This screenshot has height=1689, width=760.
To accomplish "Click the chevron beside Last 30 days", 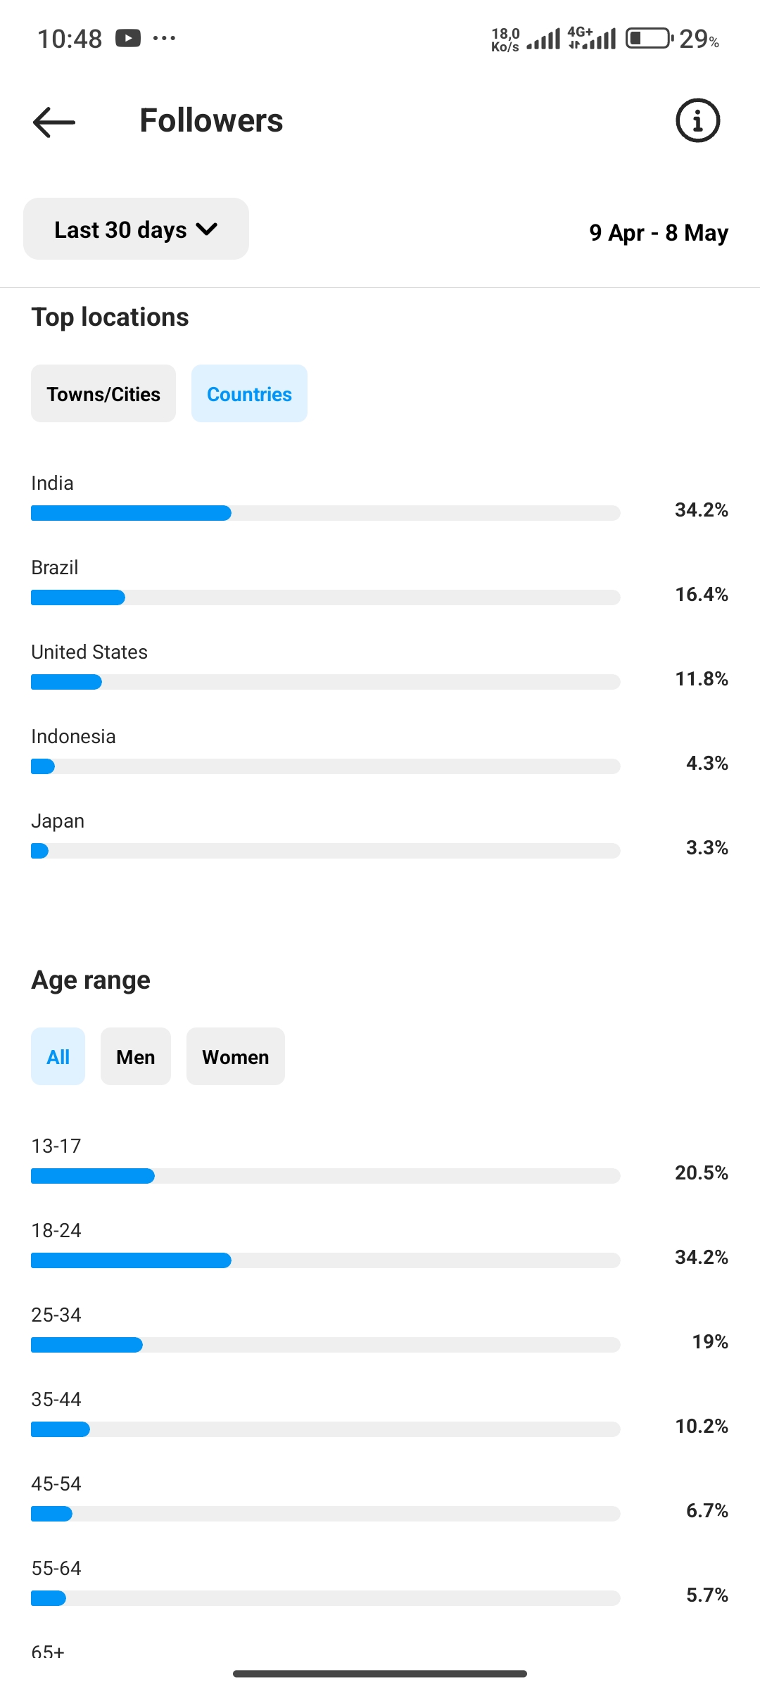I will (x=207, y=229).
